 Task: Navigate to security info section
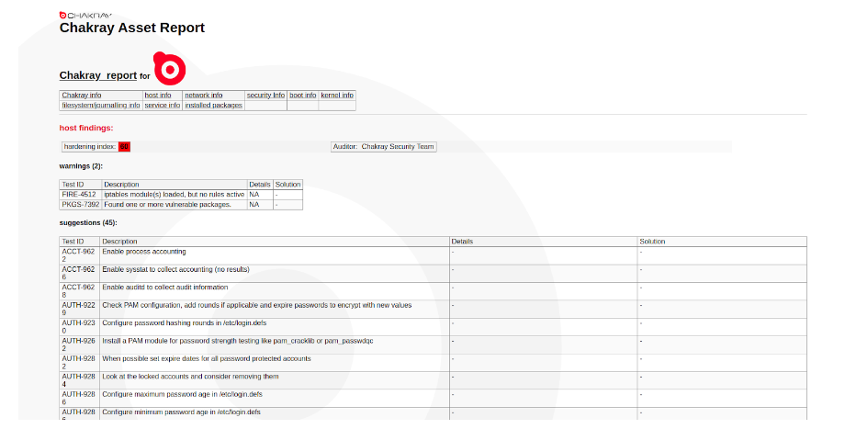tap(265, 96)
